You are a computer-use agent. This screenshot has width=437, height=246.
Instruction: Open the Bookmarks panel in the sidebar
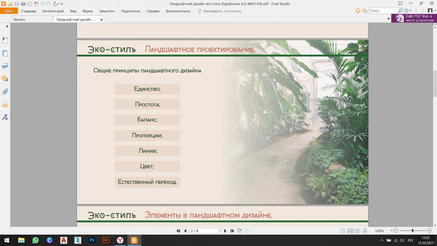(5, 41)
